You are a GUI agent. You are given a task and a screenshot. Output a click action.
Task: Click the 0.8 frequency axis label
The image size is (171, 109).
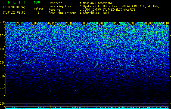point(2,76)
